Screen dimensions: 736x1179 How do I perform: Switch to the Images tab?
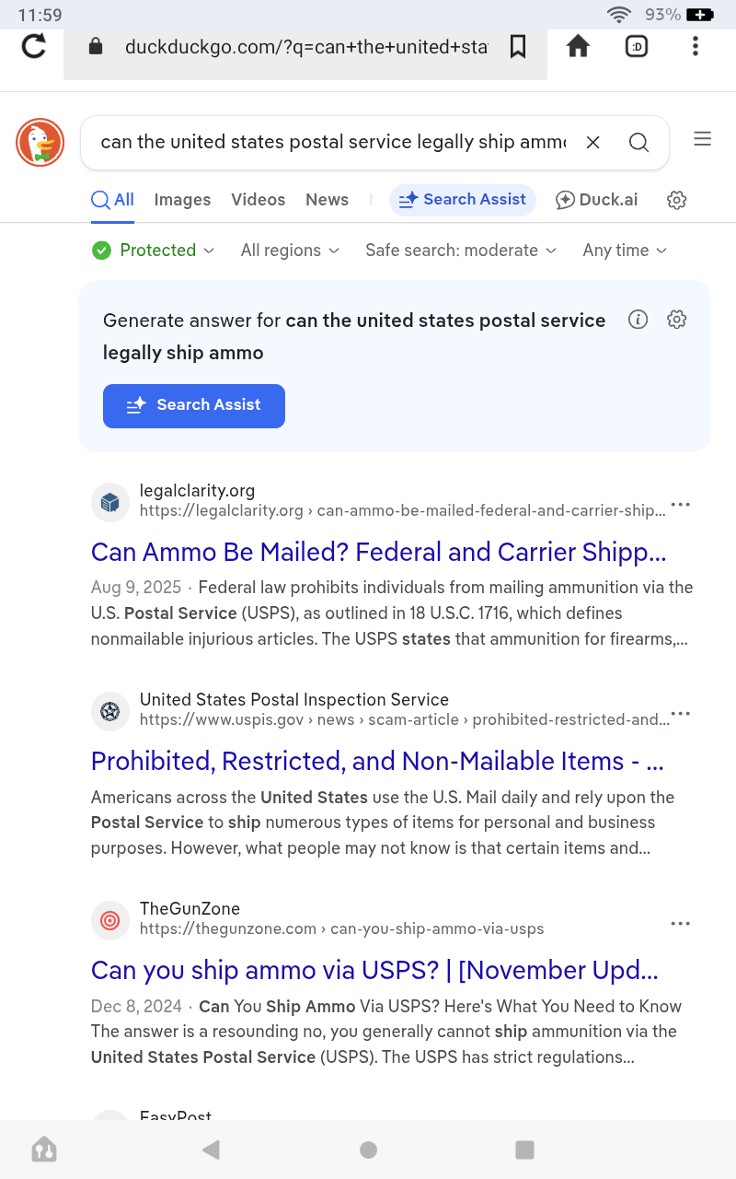(182, 200)
